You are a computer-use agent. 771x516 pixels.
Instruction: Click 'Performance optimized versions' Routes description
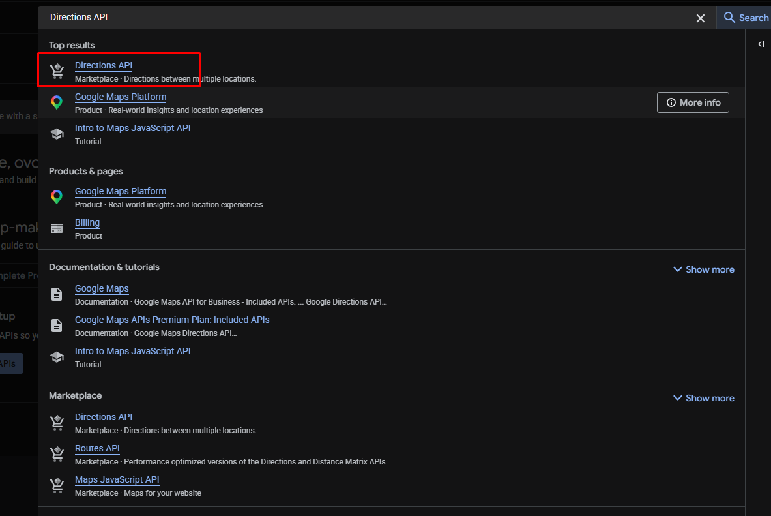tap(255, 461)
